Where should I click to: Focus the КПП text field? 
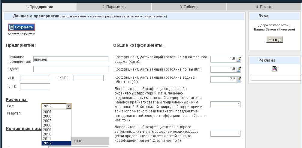[x=35, y=86]
